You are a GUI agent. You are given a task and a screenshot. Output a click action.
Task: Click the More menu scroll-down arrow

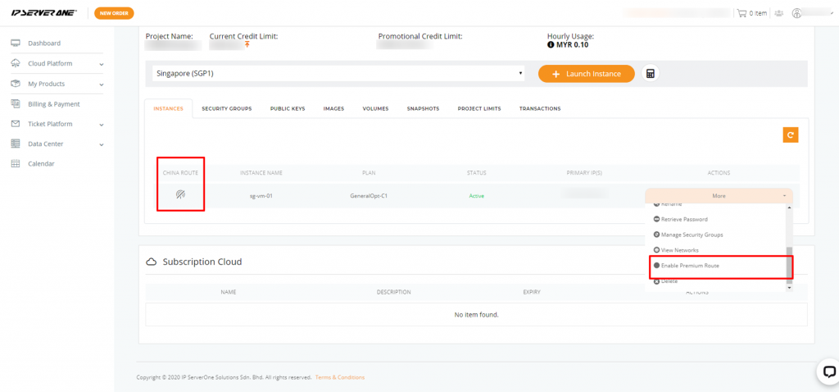pyautogui.click(x=789, y=288)
